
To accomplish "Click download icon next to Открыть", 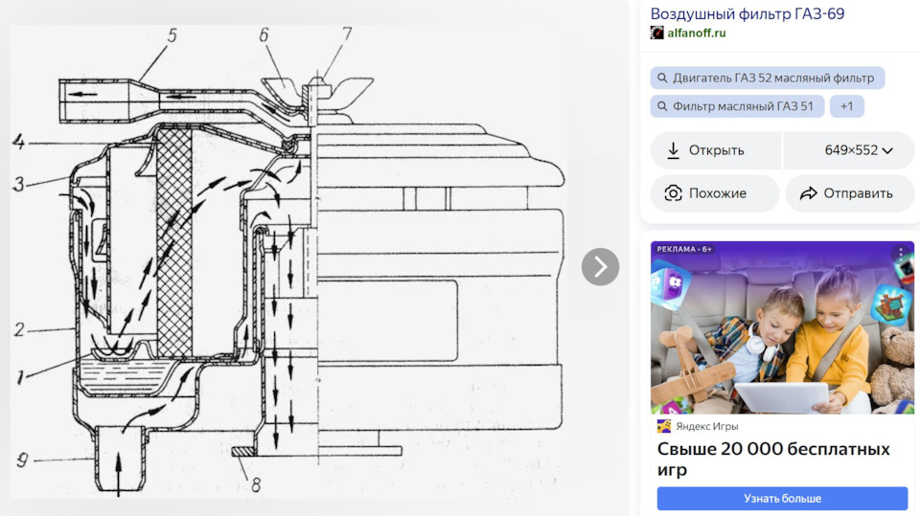I will click(673, 150).
